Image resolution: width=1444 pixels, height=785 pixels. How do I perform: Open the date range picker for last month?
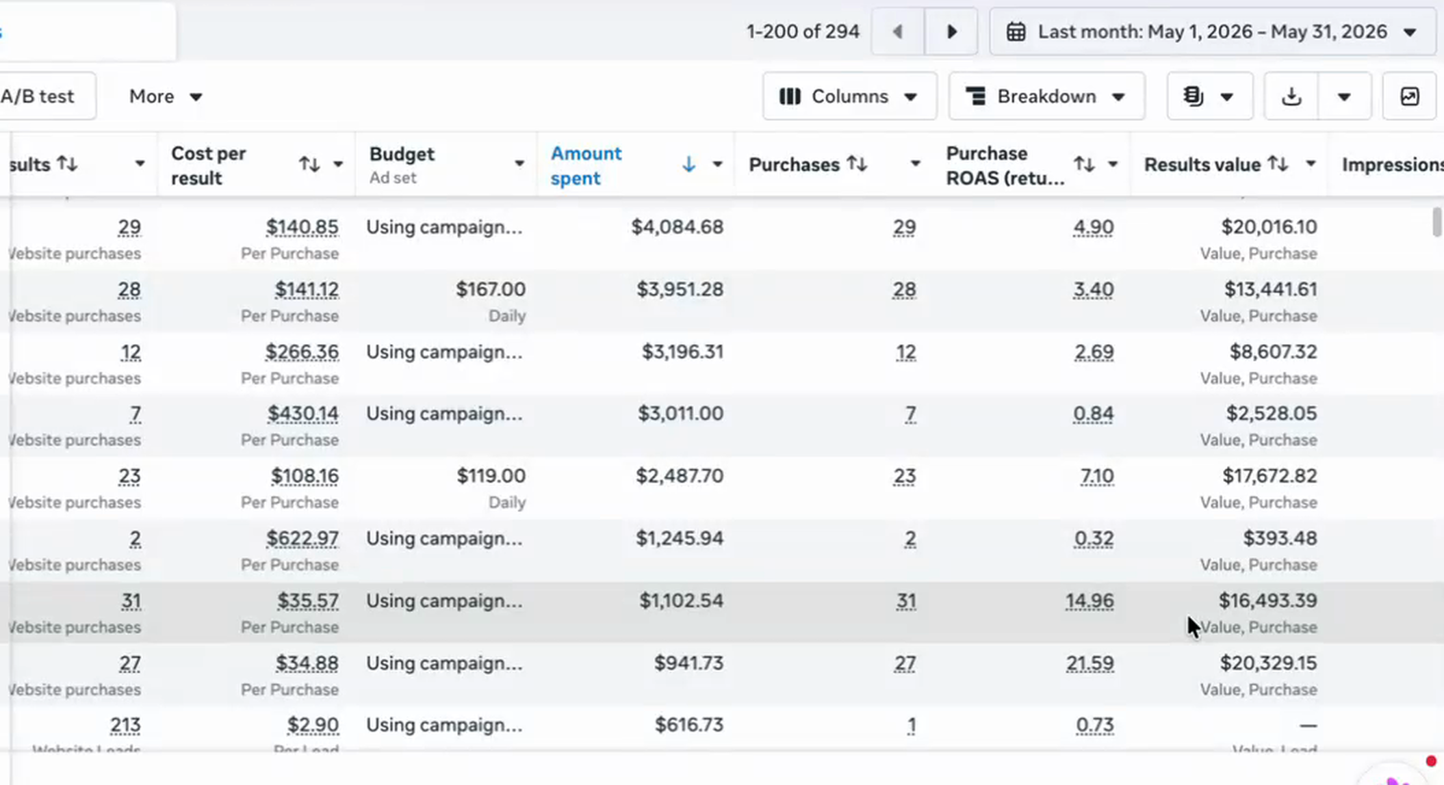tap(1212, 31)
